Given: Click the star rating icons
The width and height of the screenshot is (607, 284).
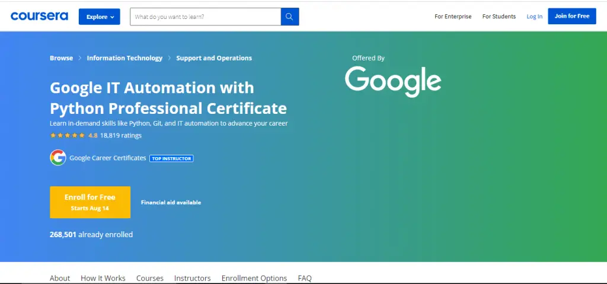Looking at the screenshot, I should point(66,135).
